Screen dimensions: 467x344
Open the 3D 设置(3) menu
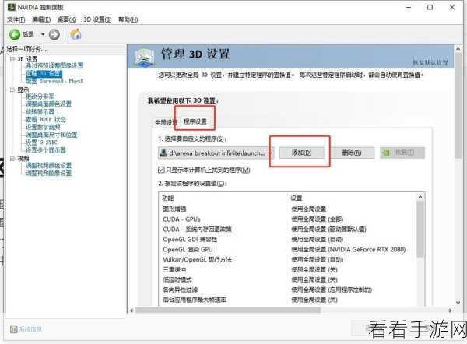(x=97, y=19)
